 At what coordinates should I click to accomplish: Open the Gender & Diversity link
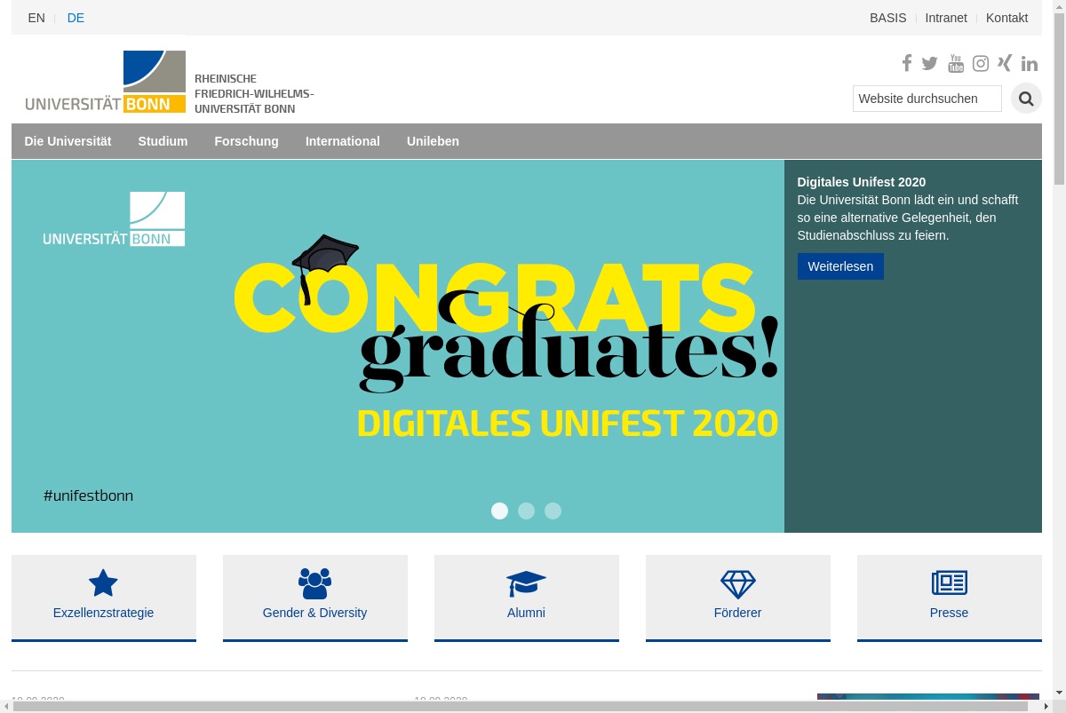point(314,613)
